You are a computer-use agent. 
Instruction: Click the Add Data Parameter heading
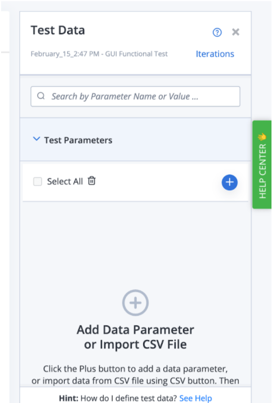point(135,337)
